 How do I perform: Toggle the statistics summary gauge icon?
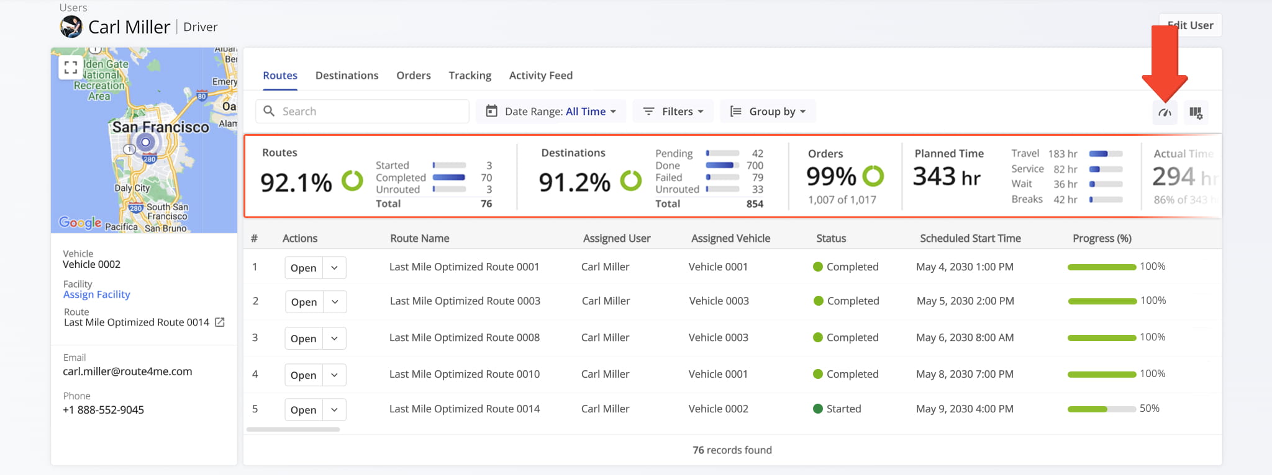[x=1165, y=112]
